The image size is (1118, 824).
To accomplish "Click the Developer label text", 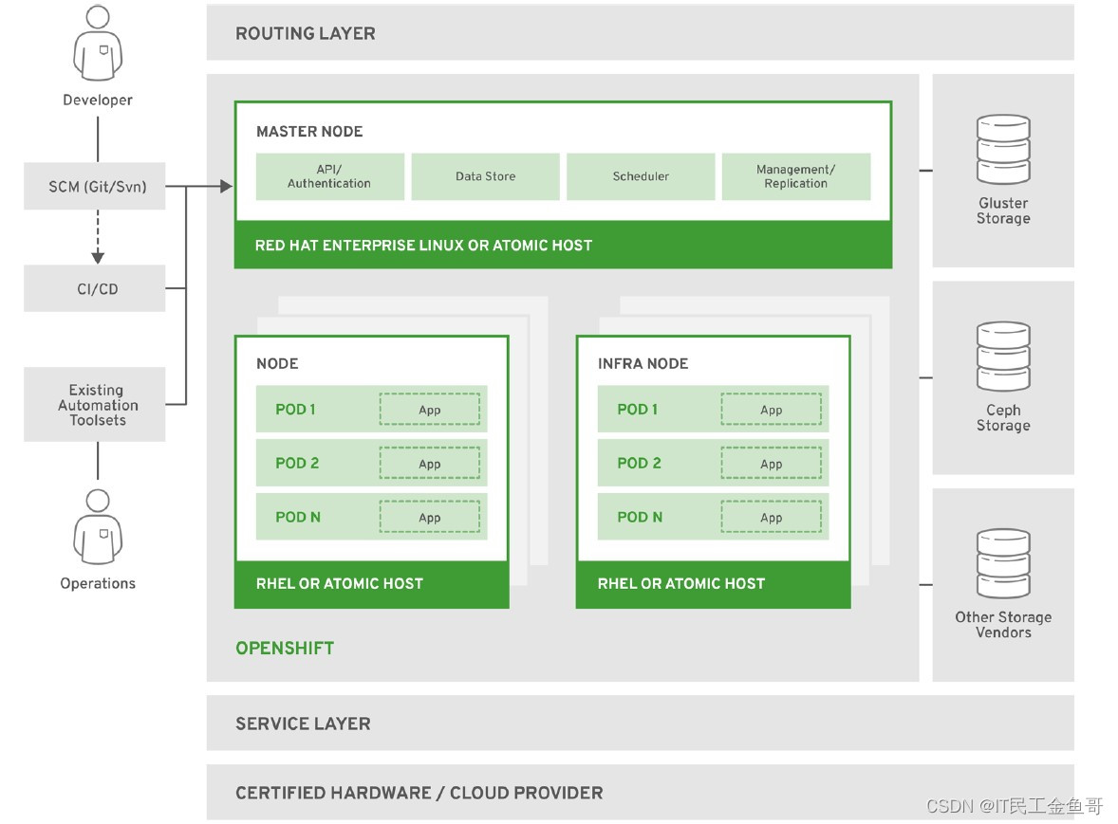I will click(98, 100).
